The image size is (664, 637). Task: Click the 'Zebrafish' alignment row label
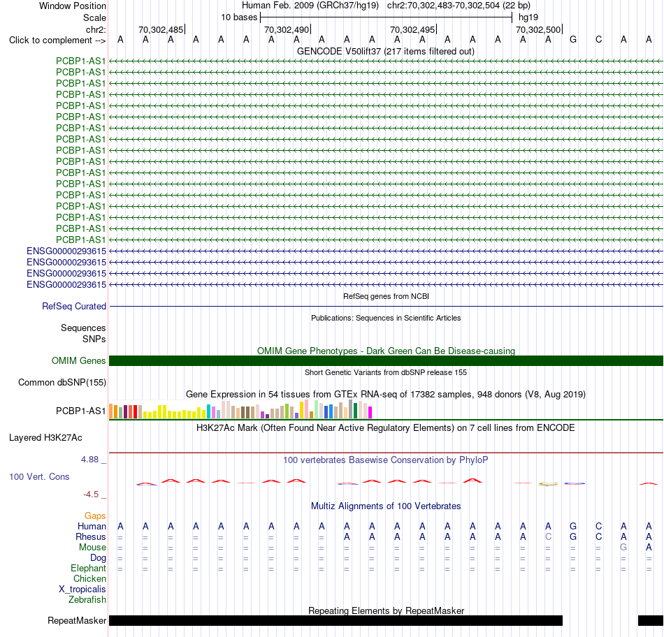87,600
